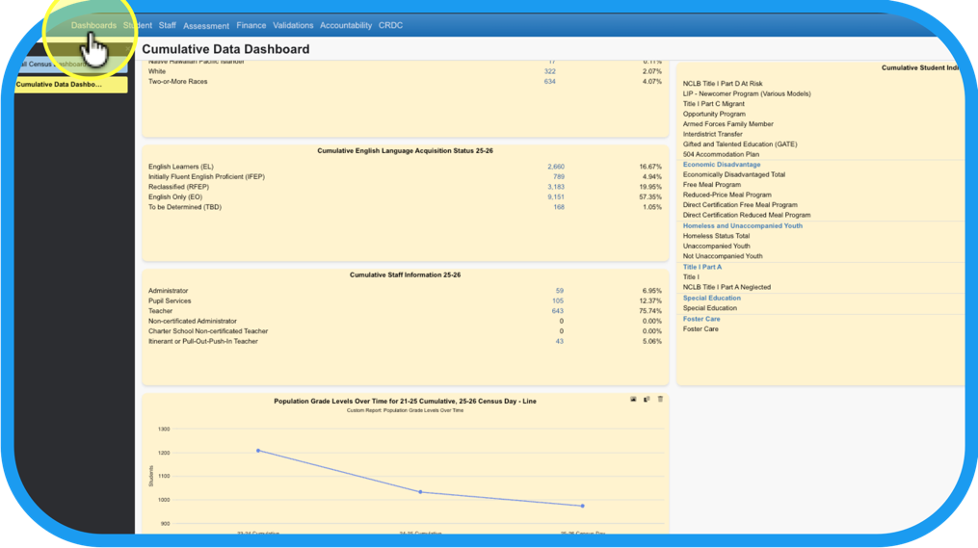Open the CRDC menu
Image resolution: width=978 pixels, height=548 pixels.
pos(390,25)
